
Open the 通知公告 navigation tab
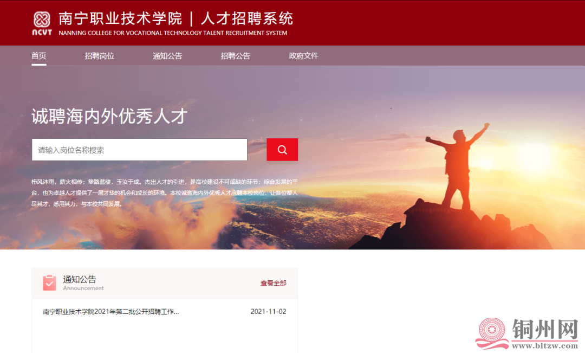point(167,56)
